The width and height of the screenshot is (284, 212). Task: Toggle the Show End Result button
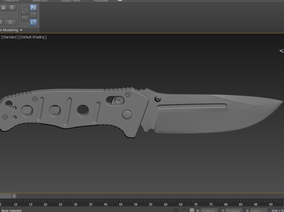33,22
